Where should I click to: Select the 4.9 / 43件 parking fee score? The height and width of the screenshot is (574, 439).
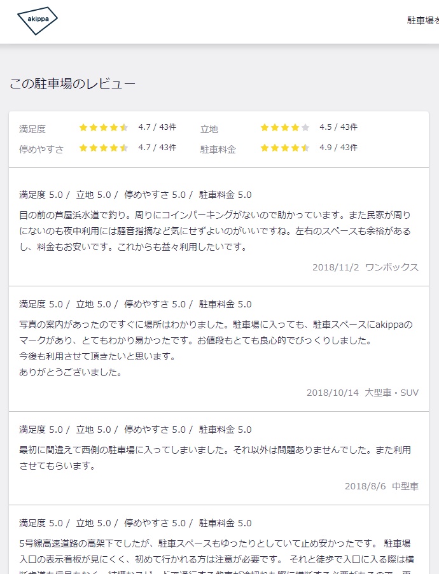(x=338, y=148)
